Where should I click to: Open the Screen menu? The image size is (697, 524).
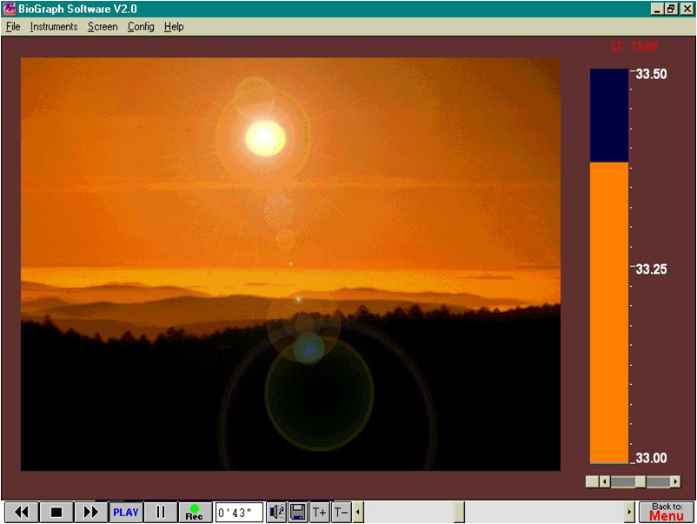click(103, 27)
